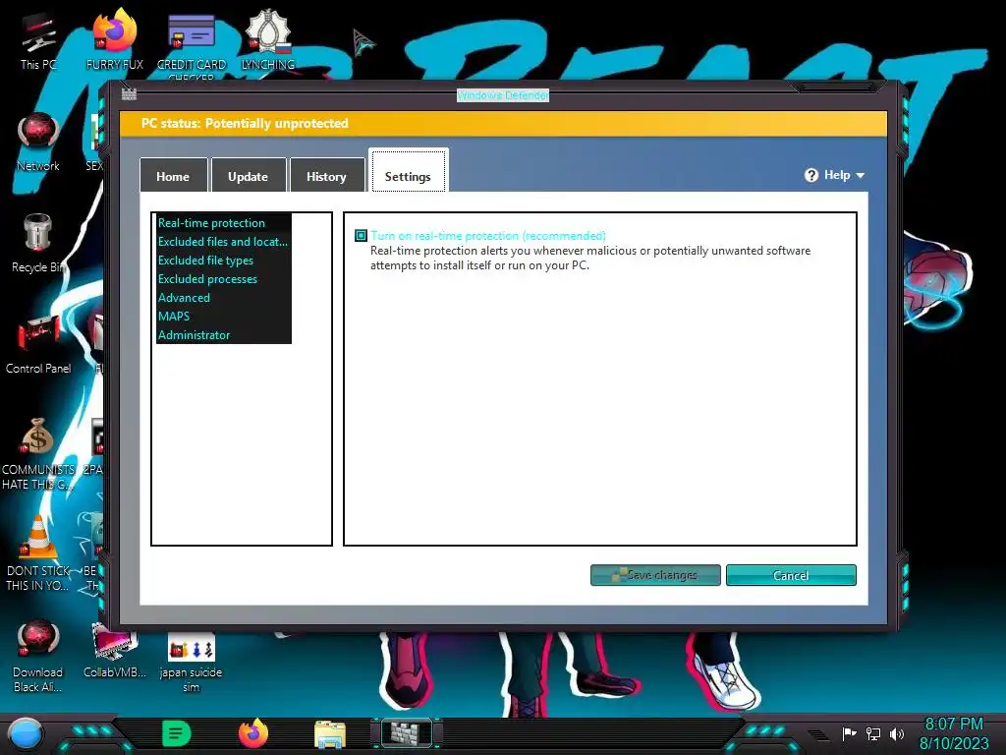Switch to the Home tab
Image resolution: width=1006 pixels, height=755 pixels.
173,175
